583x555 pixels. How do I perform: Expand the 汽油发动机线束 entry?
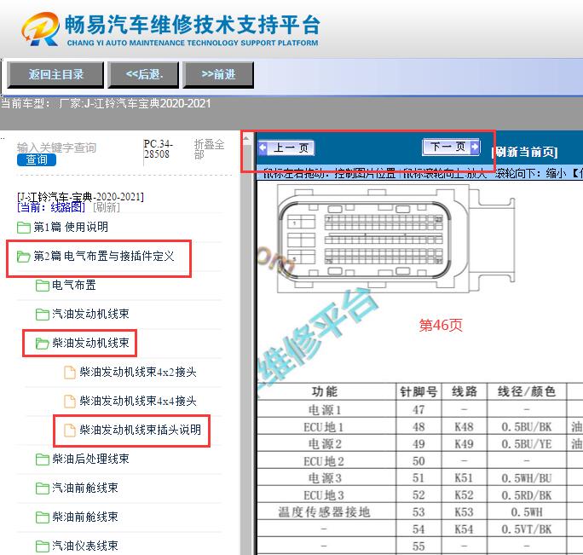coord(90,314)
